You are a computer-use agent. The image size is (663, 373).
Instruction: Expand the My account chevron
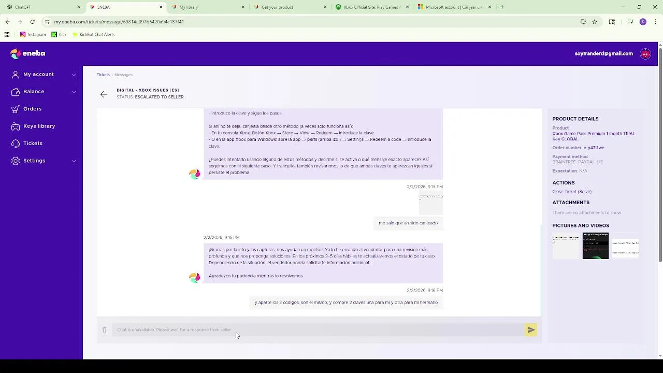[74, 75]
